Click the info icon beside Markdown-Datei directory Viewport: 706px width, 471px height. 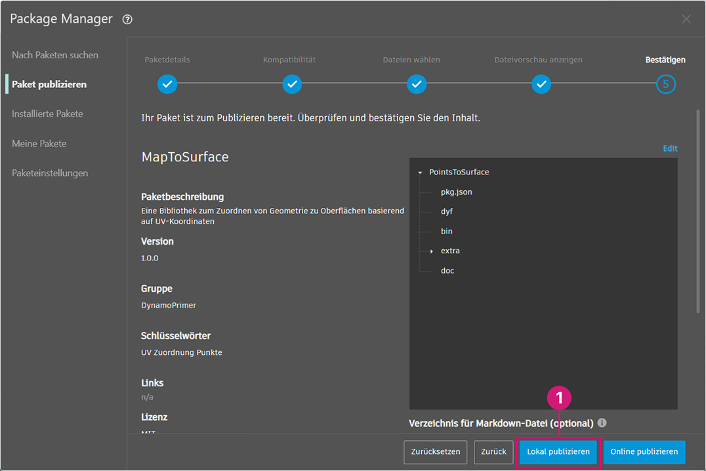(602, 423)
